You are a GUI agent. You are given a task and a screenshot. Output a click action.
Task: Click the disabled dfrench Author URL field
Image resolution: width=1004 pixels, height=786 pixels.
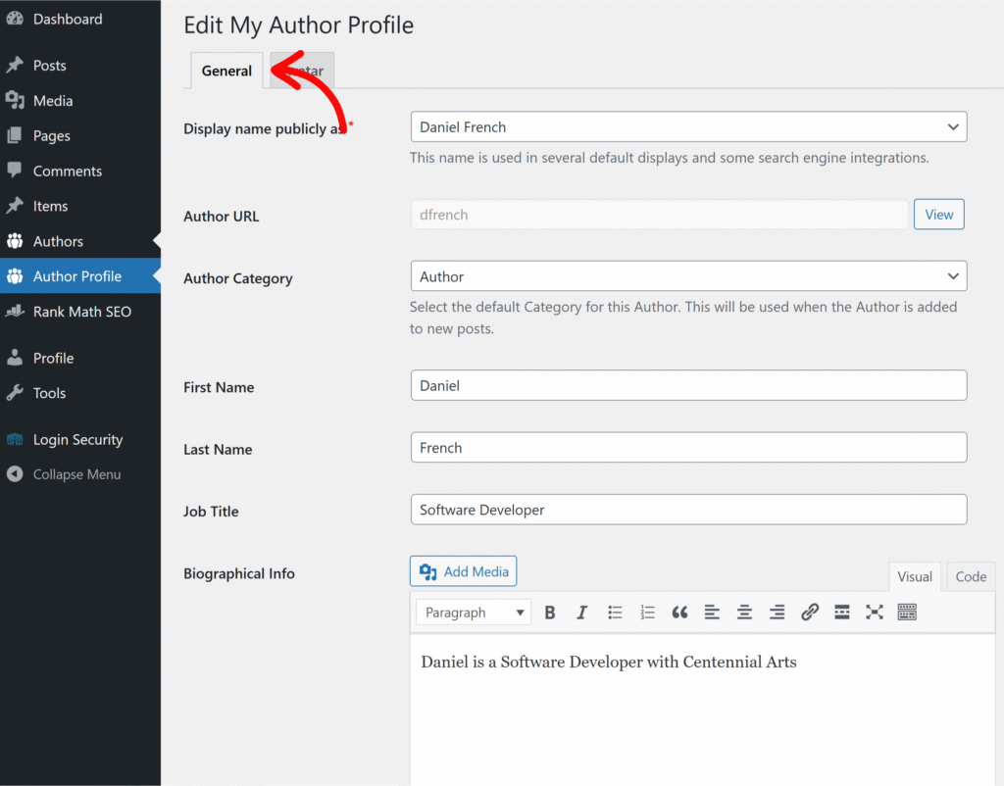click(x=659, y=215)
